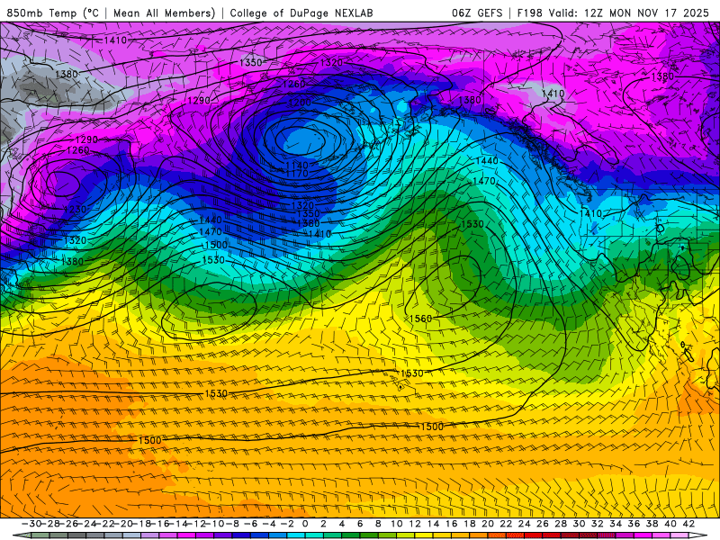Image resolution: width=720 pixels, height=540 pixels.
Task: Click the '6' color scale label
Action: click(x=360, y=524)
